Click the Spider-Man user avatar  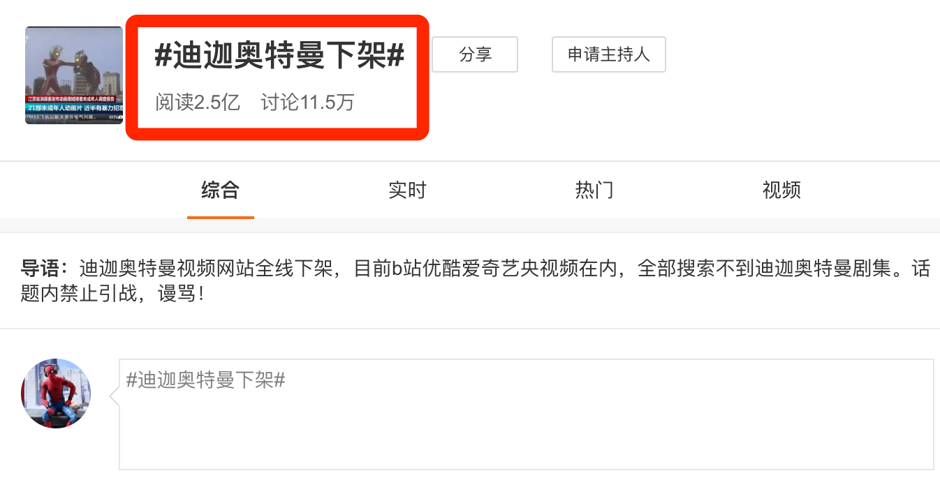click(56, 394)
